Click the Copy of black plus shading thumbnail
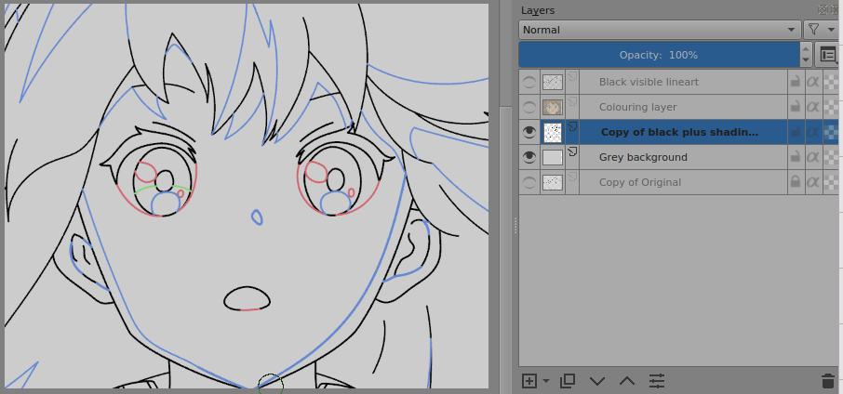 coord(552,132)
